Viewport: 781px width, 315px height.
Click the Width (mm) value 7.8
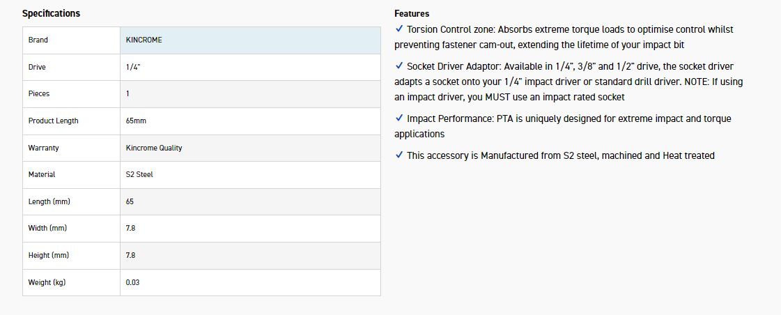click(130, 229)
